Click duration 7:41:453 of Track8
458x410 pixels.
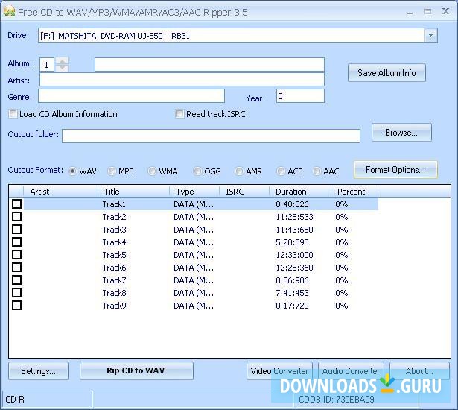292,293
